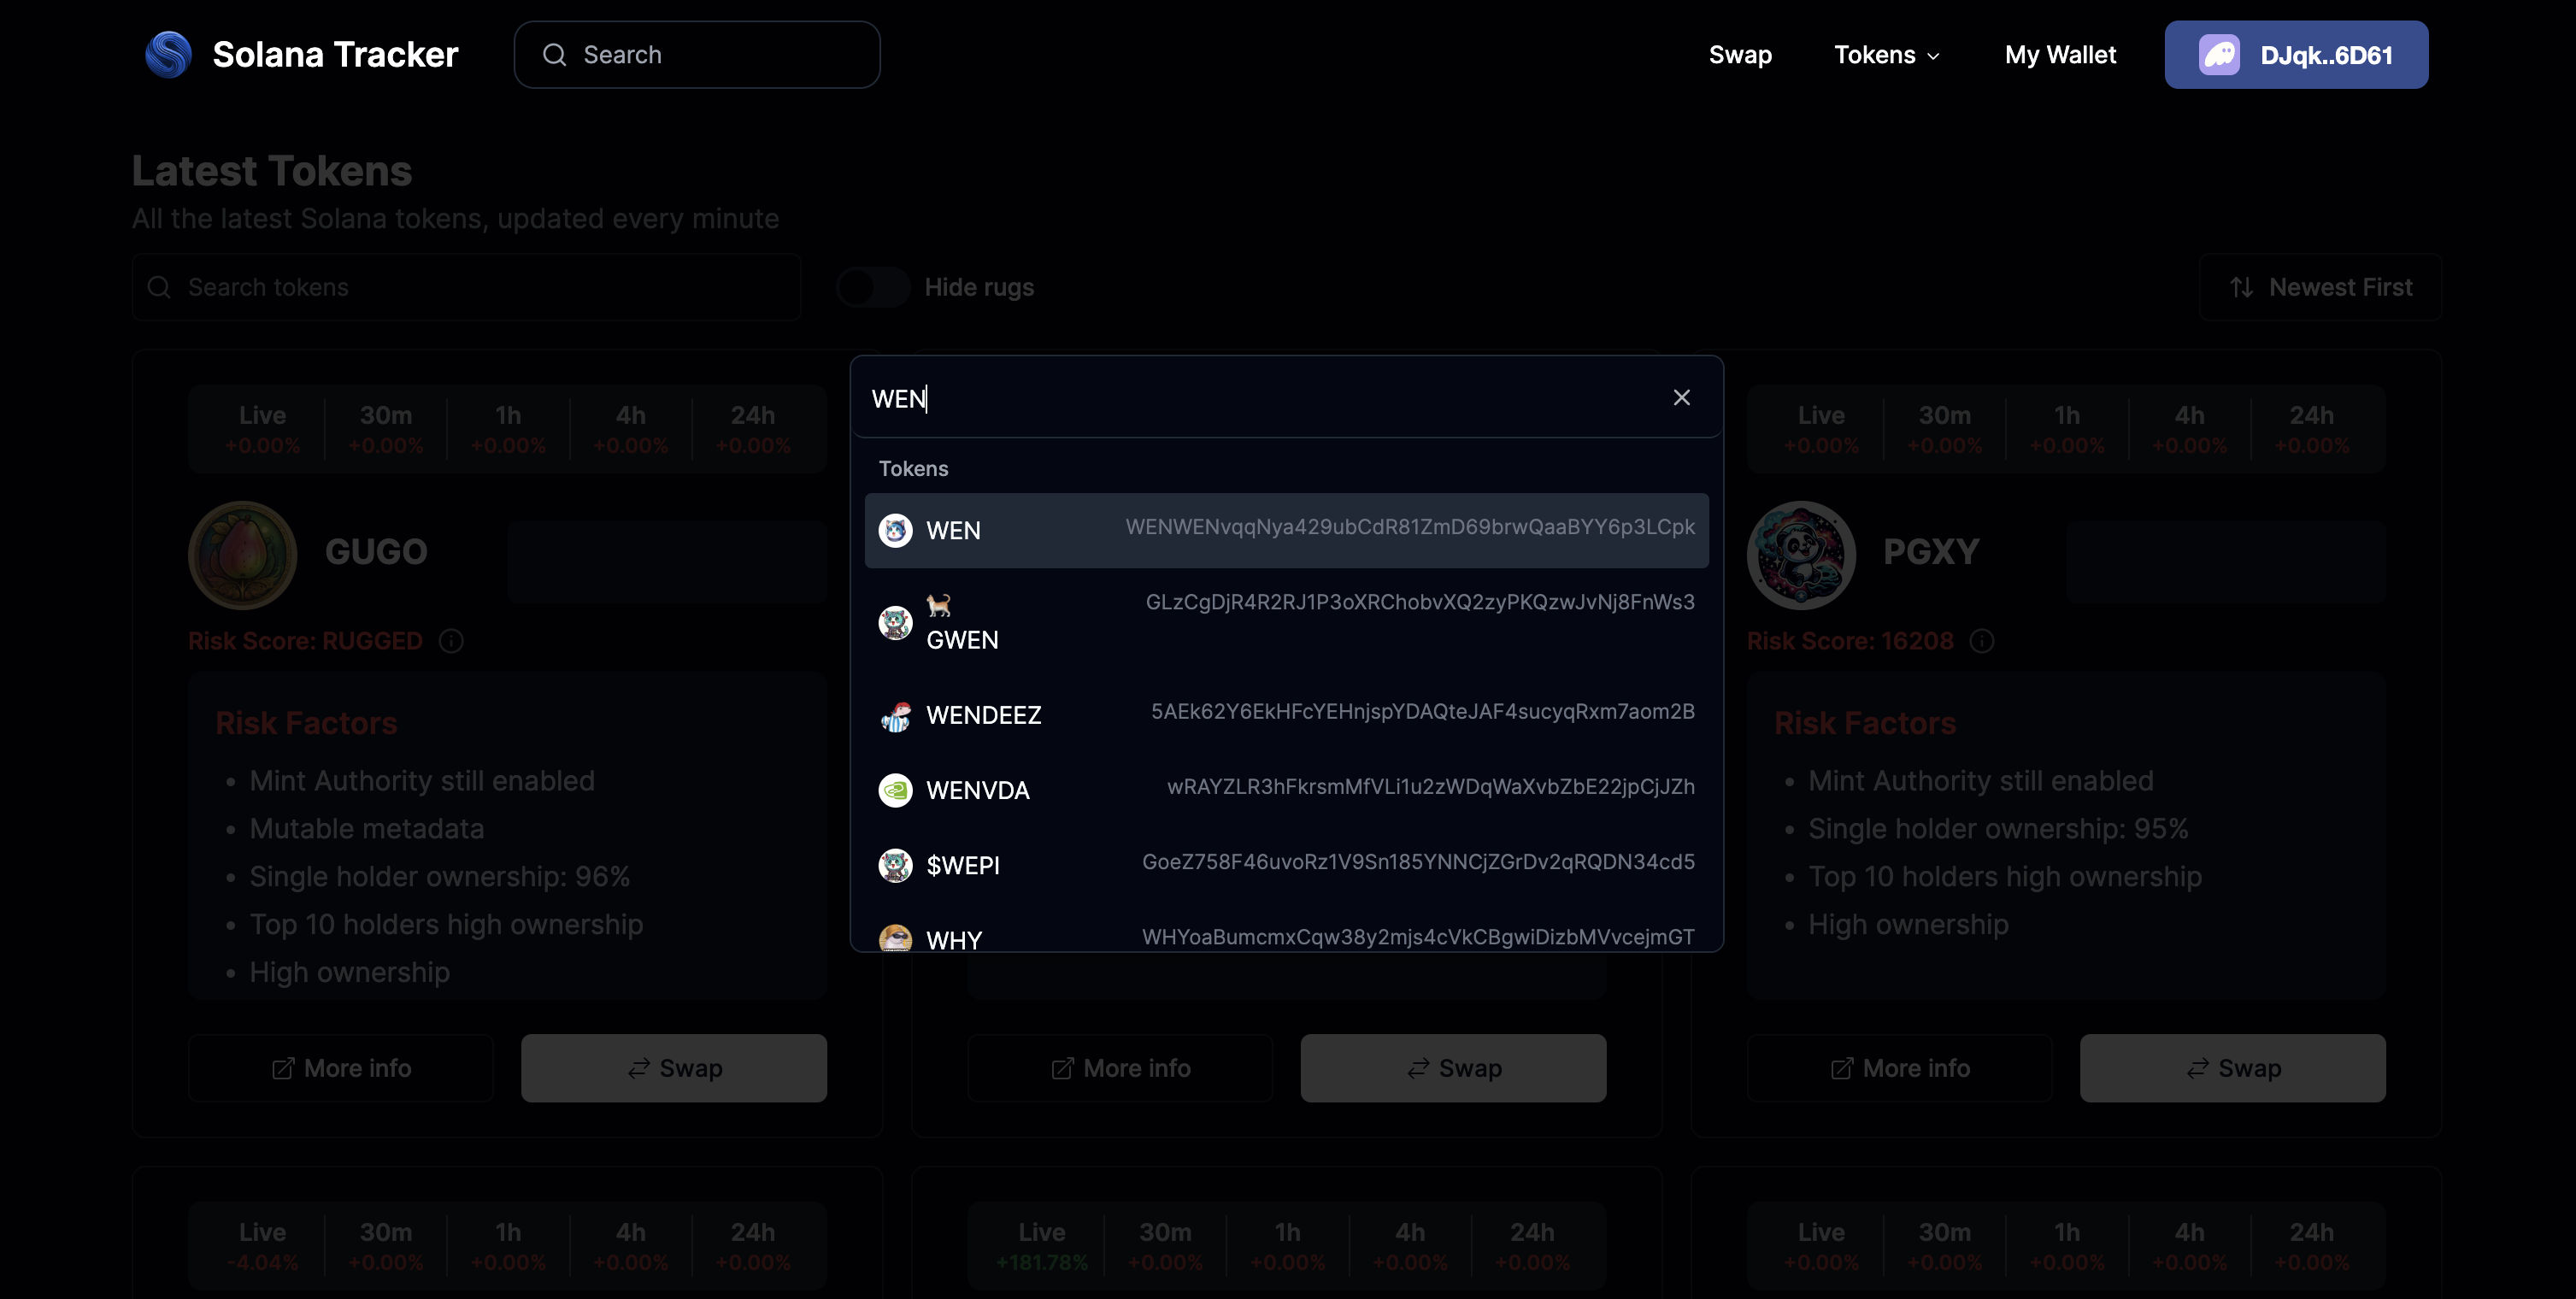The width and height of the screenshot is (2576, 1299).
Task: Click address GLzCgDjR4R2RJ1P3oXRChobvXQ2zyPKQzwJvNj8FnWs3
Action: click(x=1420, y=602)
